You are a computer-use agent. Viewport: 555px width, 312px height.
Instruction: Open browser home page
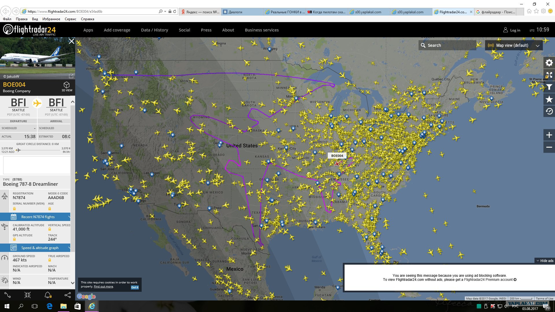point(529,11)
